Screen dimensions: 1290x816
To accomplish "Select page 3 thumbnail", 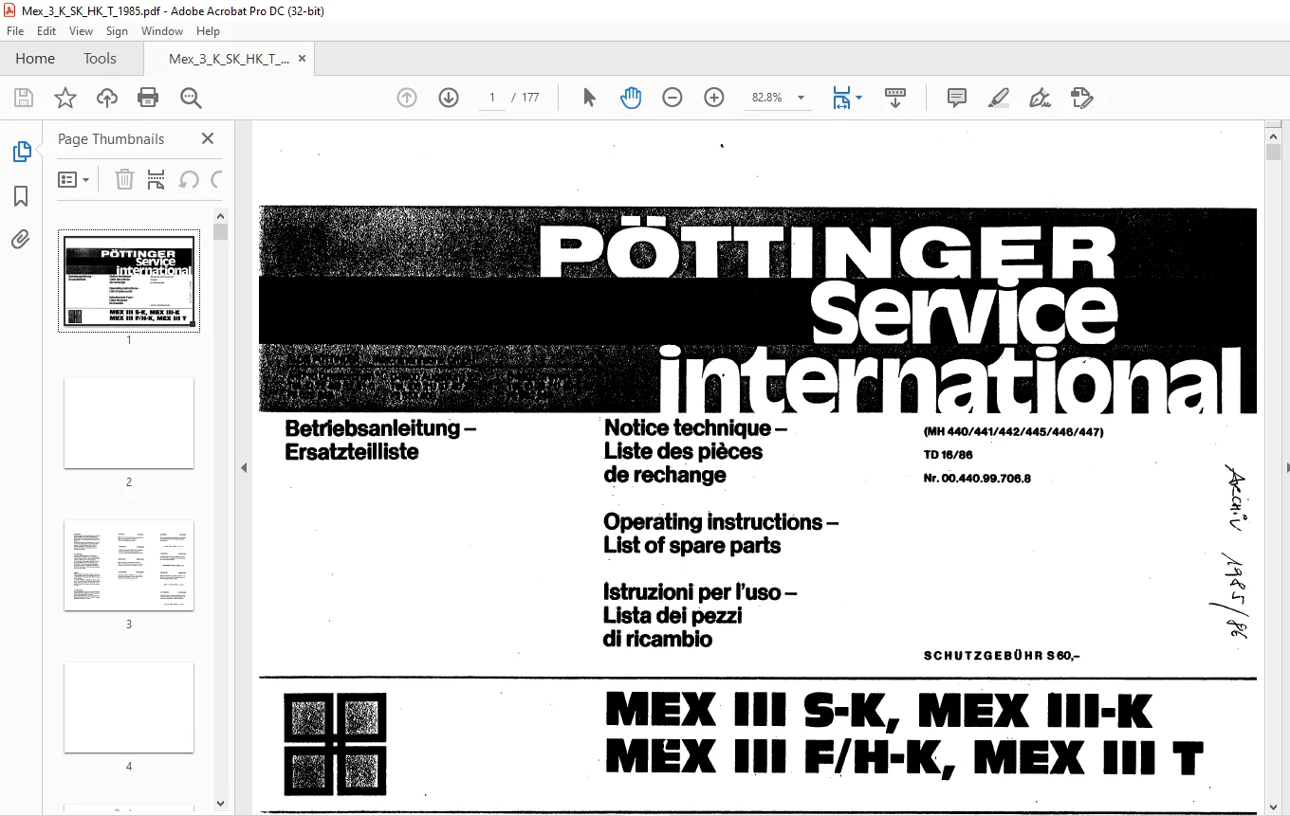I will 129,565.
